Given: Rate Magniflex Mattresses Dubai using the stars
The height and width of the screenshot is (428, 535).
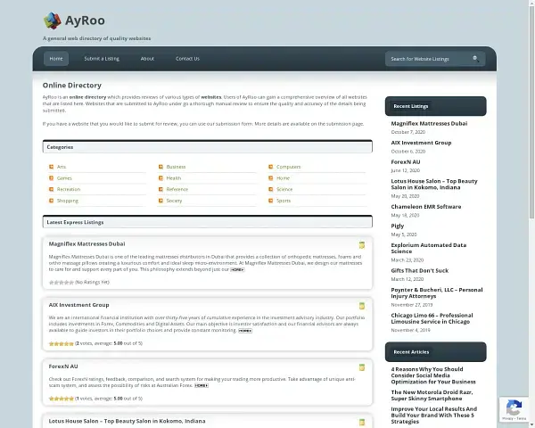Looking at the screenshot, I should pos(61,282).
